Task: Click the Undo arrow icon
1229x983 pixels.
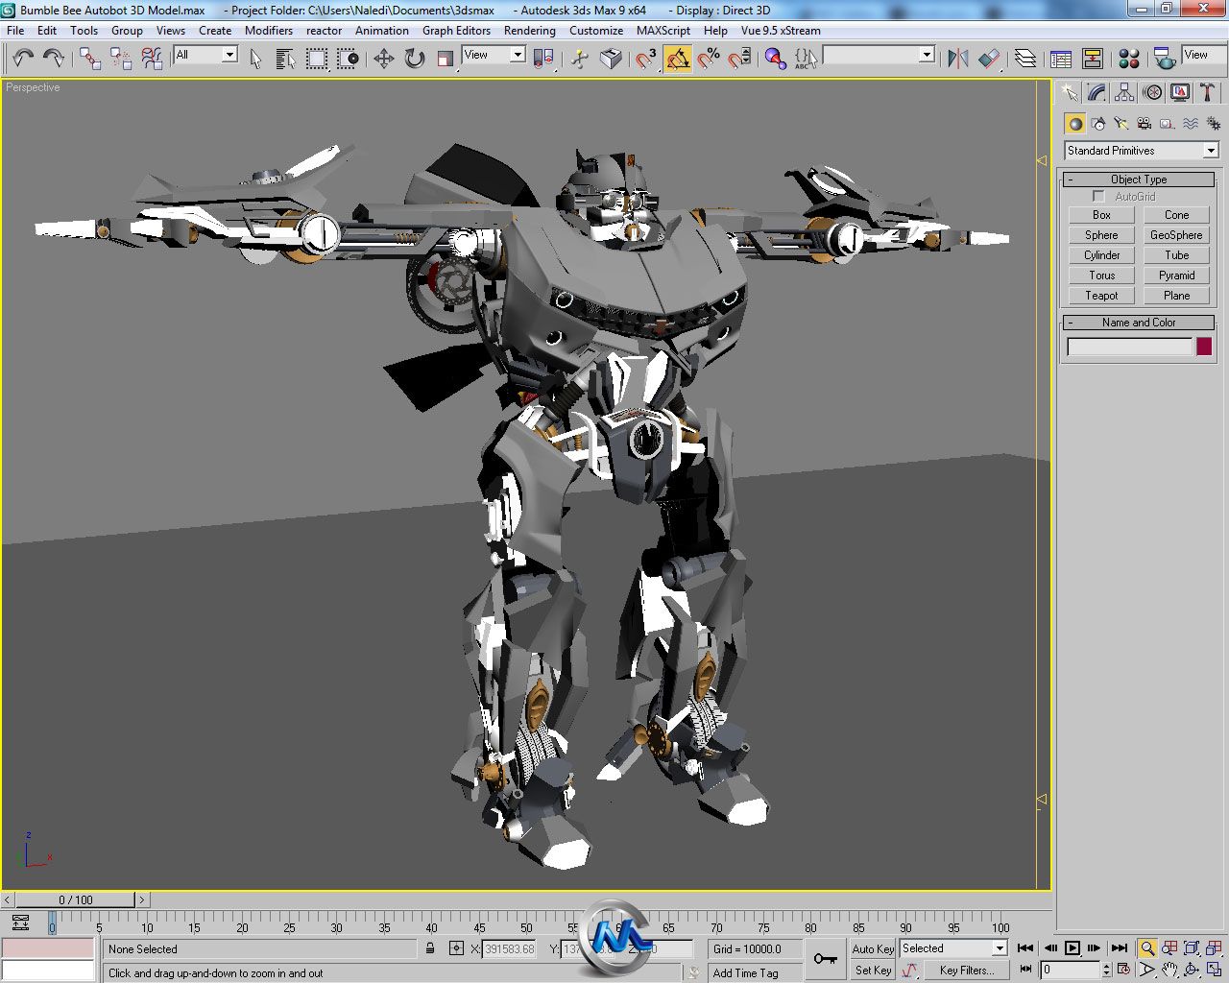Action: pos(23,59)
